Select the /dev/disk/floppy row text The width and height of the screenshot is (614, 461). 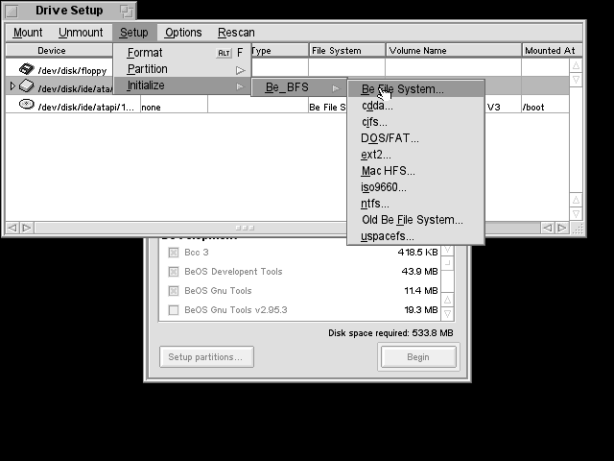point(72,71)
